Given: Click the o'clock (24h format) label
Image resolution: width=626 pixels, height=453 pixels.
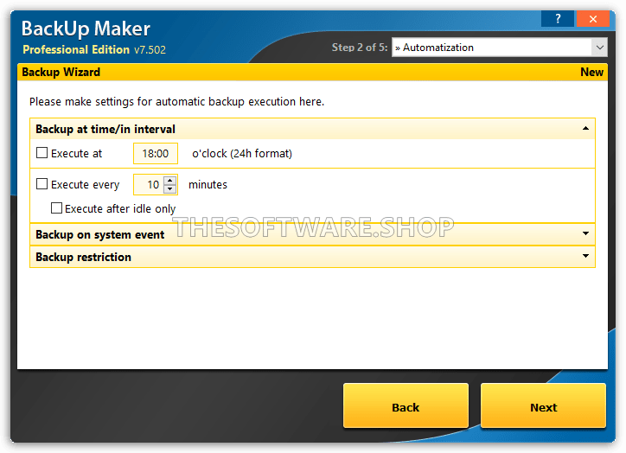Looking at the screenshot, I should [x=242, y=154].
